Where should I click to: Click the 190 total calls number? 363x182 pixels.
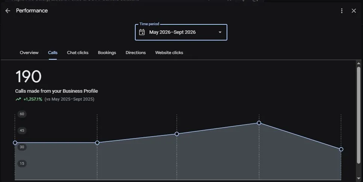tap(29, 77)
